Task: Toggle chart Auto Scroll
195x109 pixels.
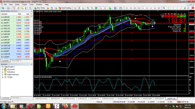Action: point(101,8)
